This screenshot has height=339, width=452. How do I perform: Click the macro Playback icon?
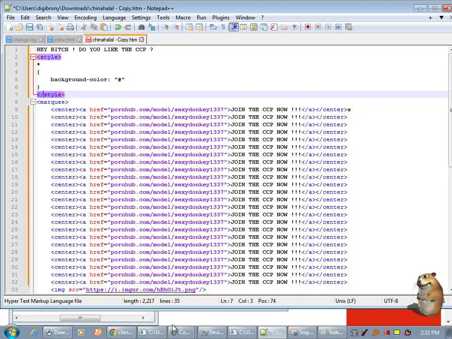coord(328,27)
